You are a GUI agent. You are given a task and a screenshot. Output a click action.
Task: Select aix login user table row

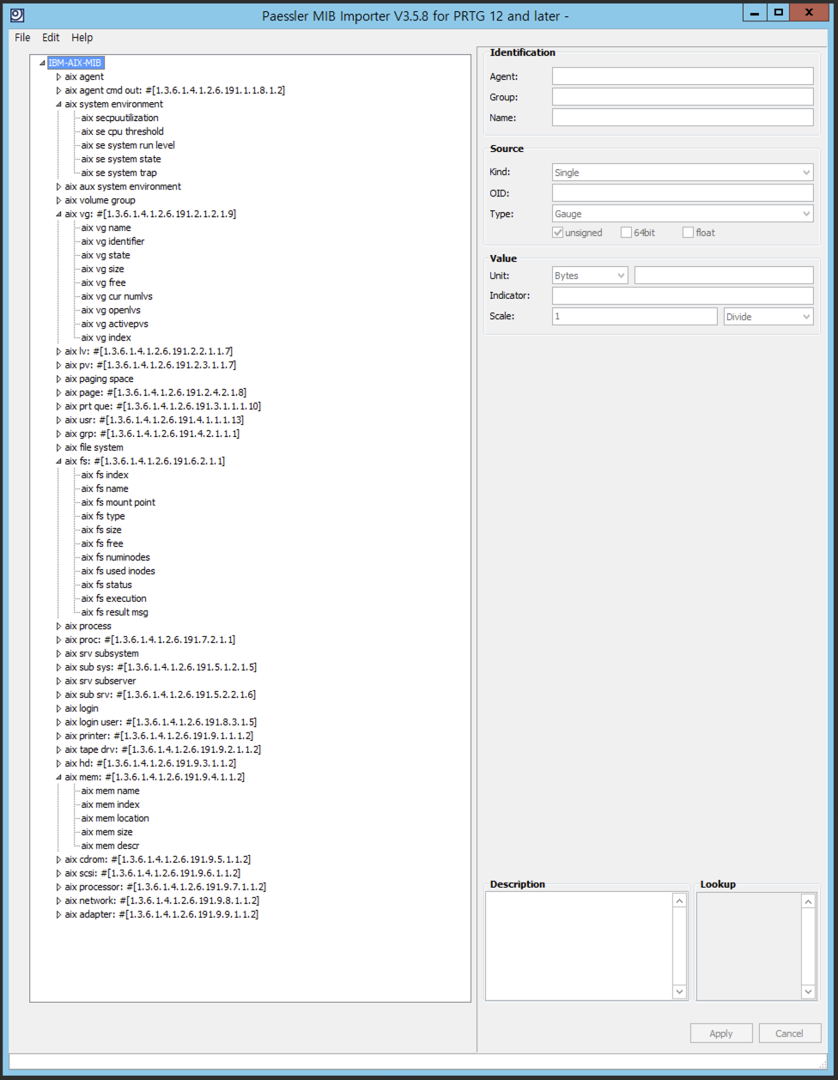[161, 722]
